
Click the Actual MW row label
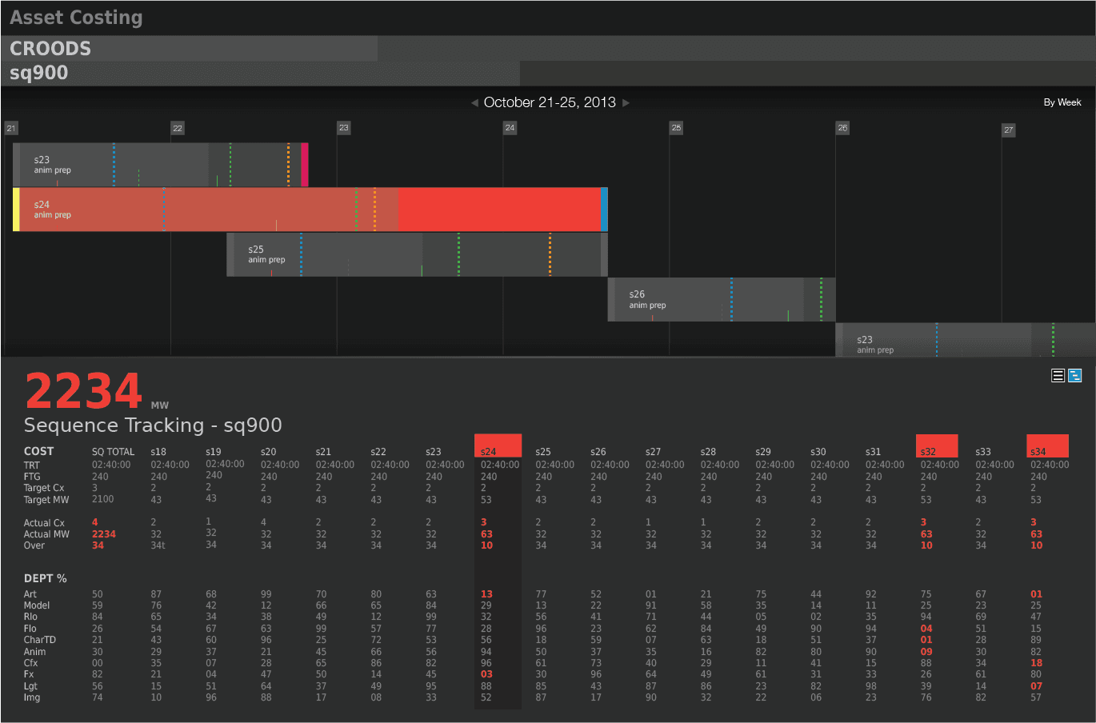point(46,534)
